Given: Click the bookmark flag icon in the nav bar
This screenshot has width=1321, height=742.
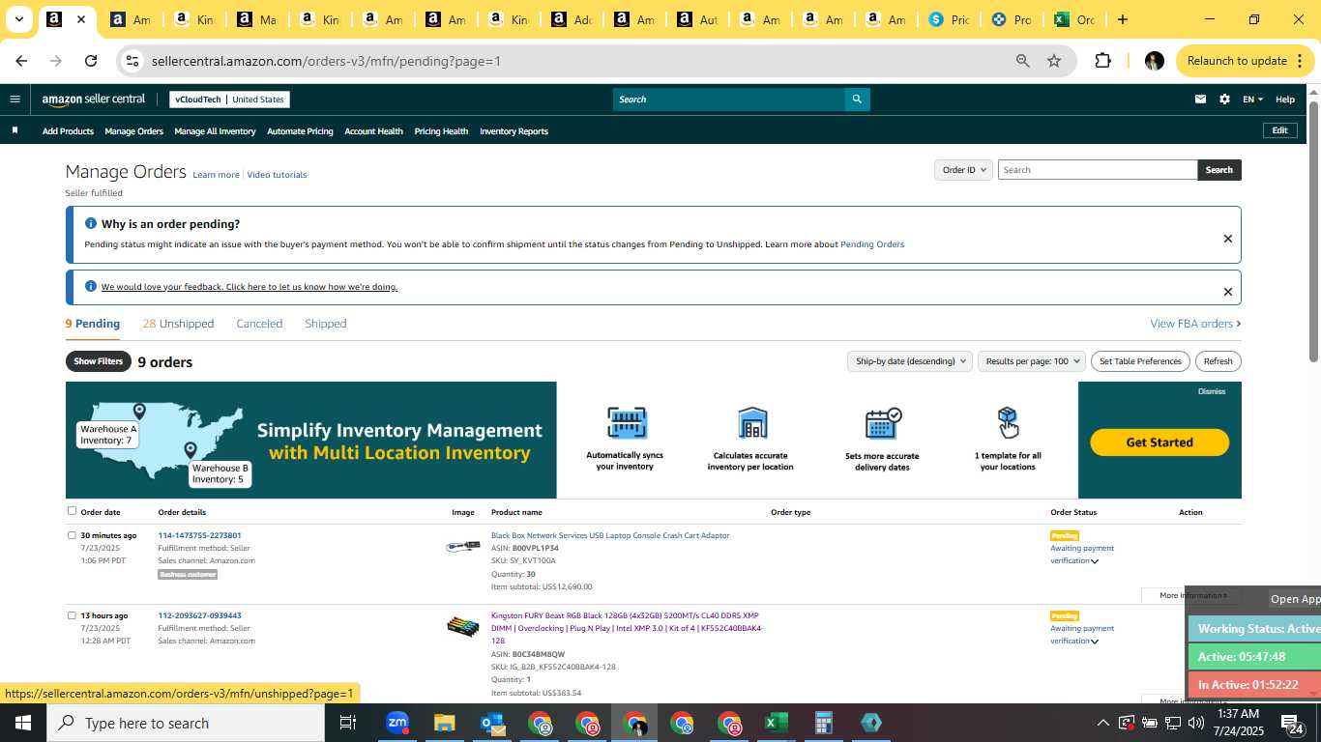Looking at the screenshot, I should [15, 130].
